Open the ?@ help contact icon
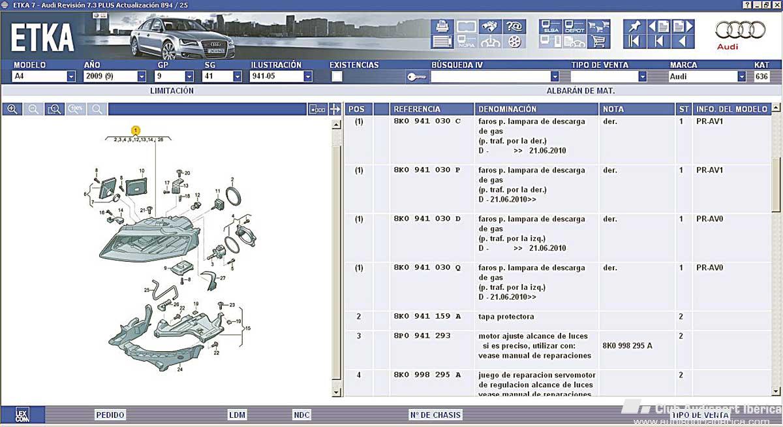The image size is (783, 427). pyautogui.click(x=515, y=27)
